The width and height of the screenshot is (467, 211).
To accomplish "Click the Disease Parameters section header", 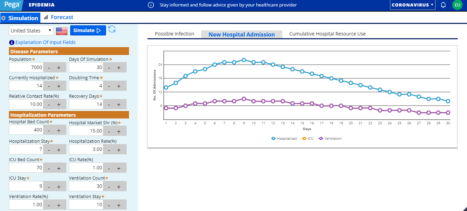I will point(69,52).
